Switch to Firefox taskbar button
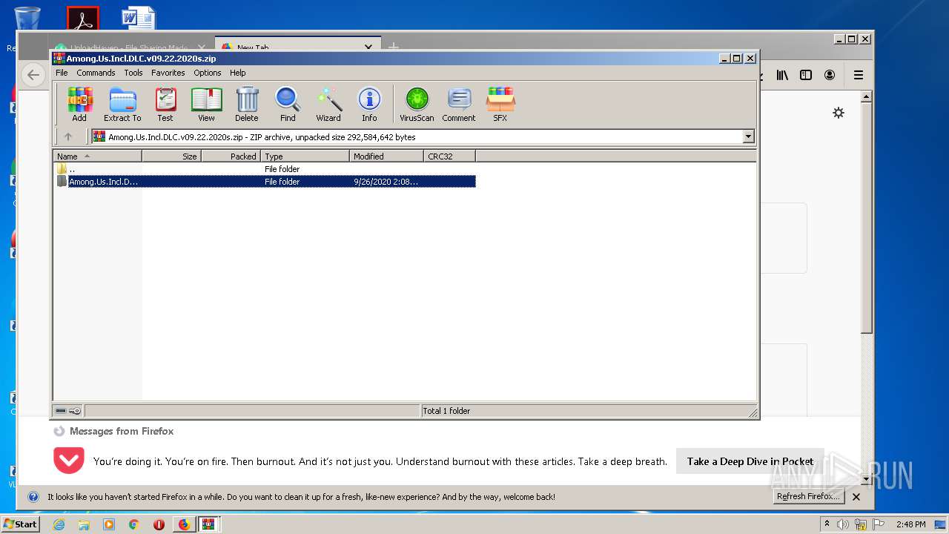949x534 pixels. pos(184,524)
